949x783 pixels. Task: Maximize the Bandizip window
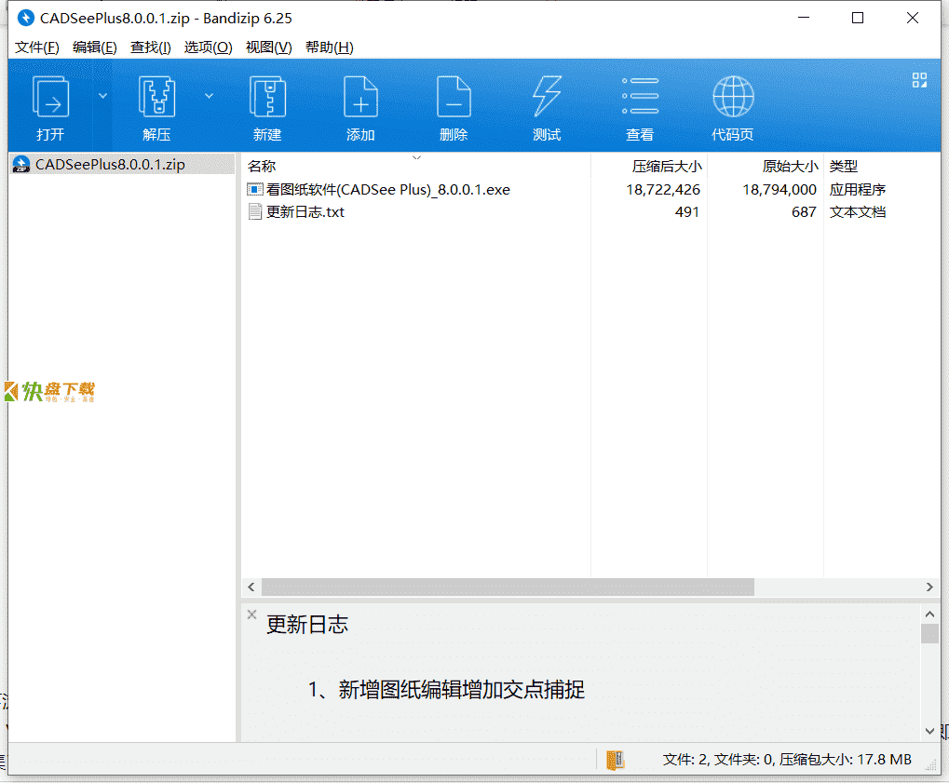coord(858,18)
